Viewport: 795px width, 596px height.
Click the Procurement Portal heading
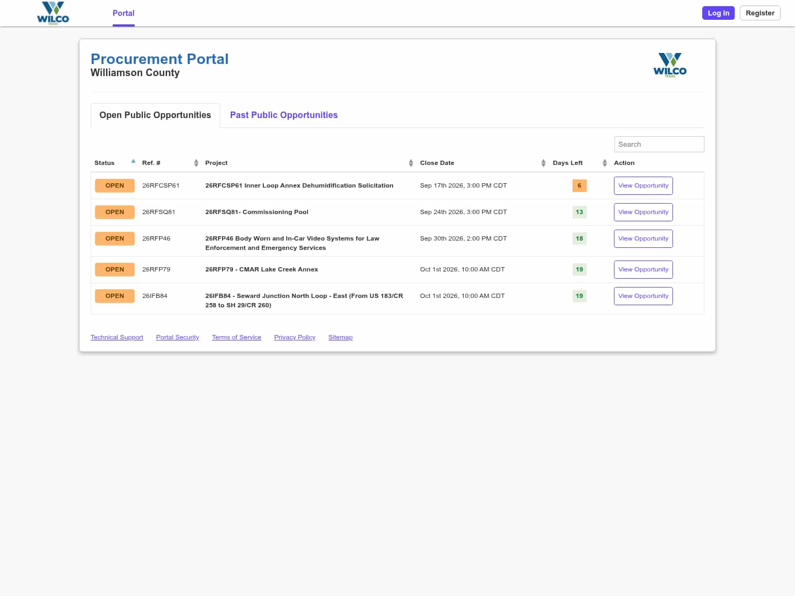160,59
